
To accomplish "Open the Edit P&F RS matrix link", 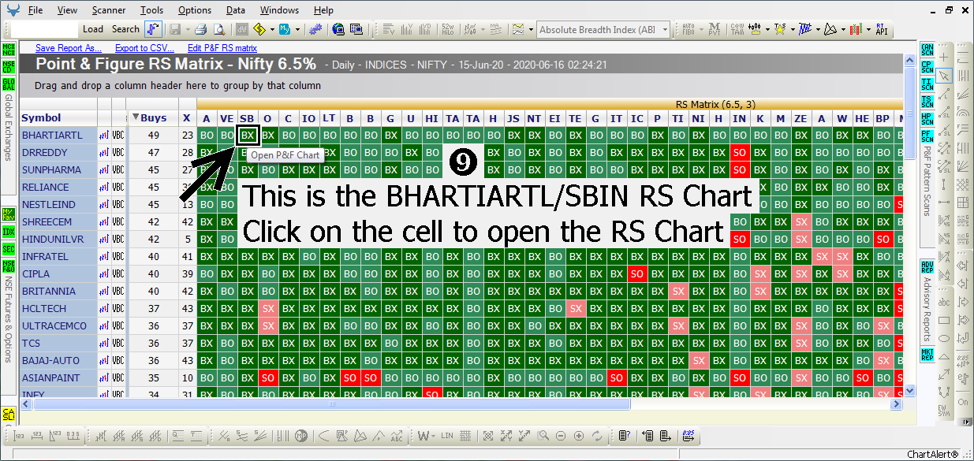I will pos(222,48).
